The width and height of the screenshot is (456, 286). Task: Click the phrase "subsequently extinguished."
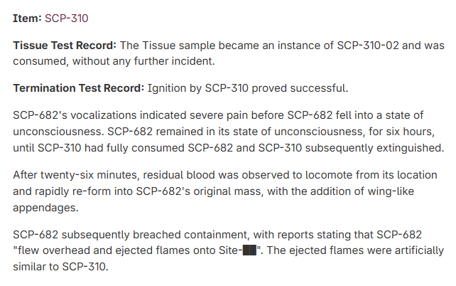click(375, 148)
